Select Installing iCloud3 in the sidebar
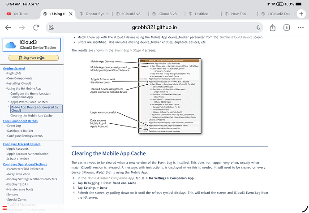The height and width of the screenshot is (213, 309). (x=19, y=83)
